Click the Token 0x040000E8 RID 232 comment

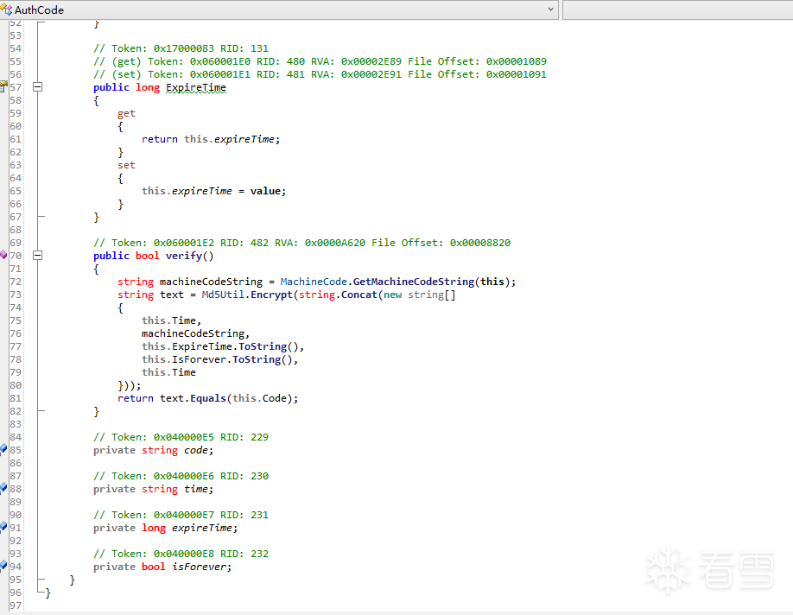[181, 554]
